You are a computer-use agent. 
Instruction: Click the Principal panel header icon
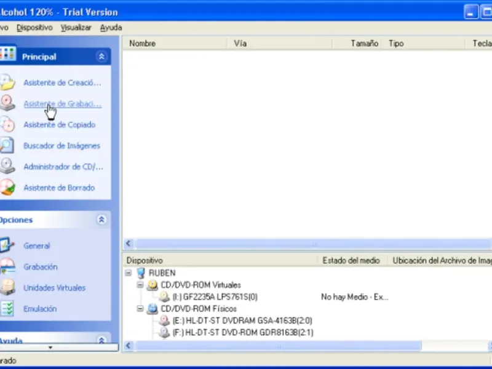7,54
